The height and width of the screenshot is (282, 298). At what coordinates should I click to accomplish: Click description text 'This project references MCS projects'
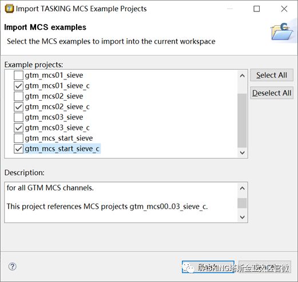point(67,206)
